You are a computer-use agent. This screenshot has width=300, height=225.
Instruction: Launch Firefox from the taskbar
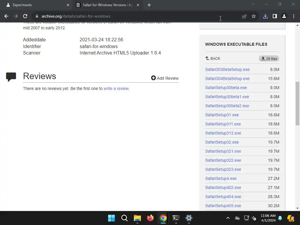click(150, 218)
